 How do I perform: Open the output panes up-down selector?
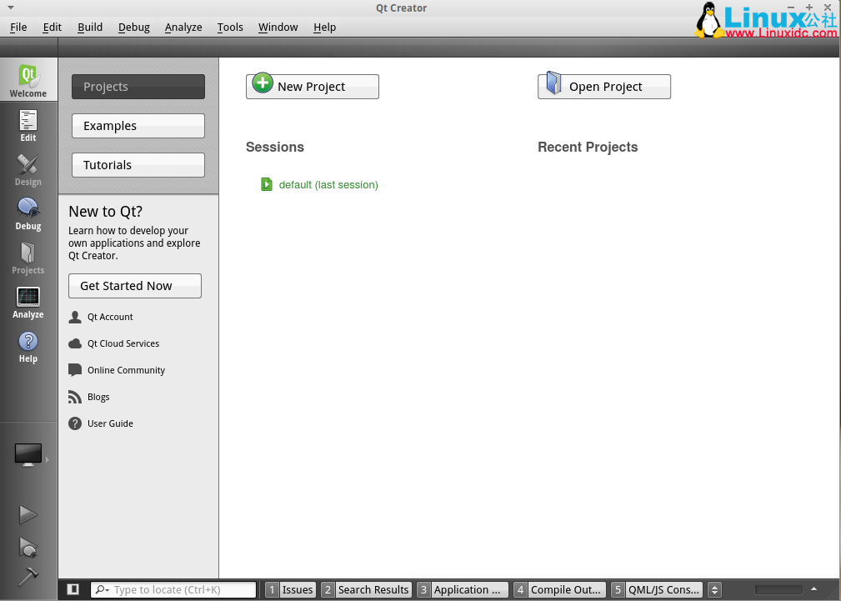coord(714,589)
